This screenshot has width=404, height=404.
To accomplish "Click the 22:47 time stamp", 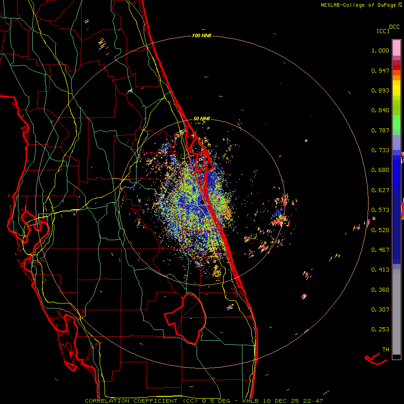I will point(312,401).
